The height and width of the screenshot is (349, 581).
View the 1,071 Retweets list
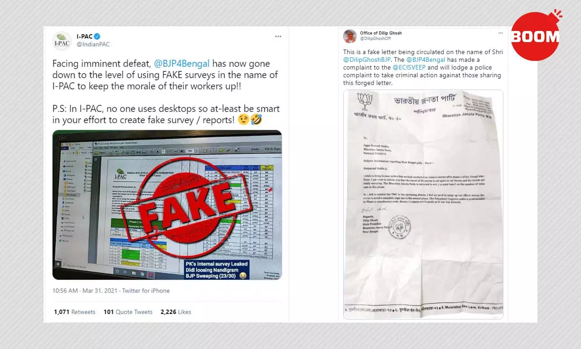(x=74, y=312)
